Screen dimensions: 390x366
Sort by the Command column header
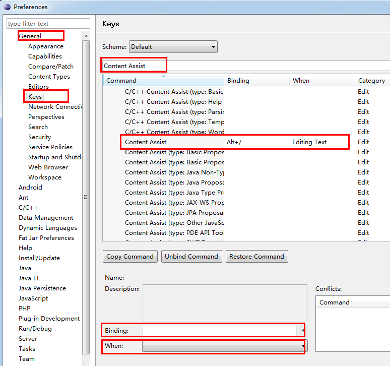coord(163,81)
